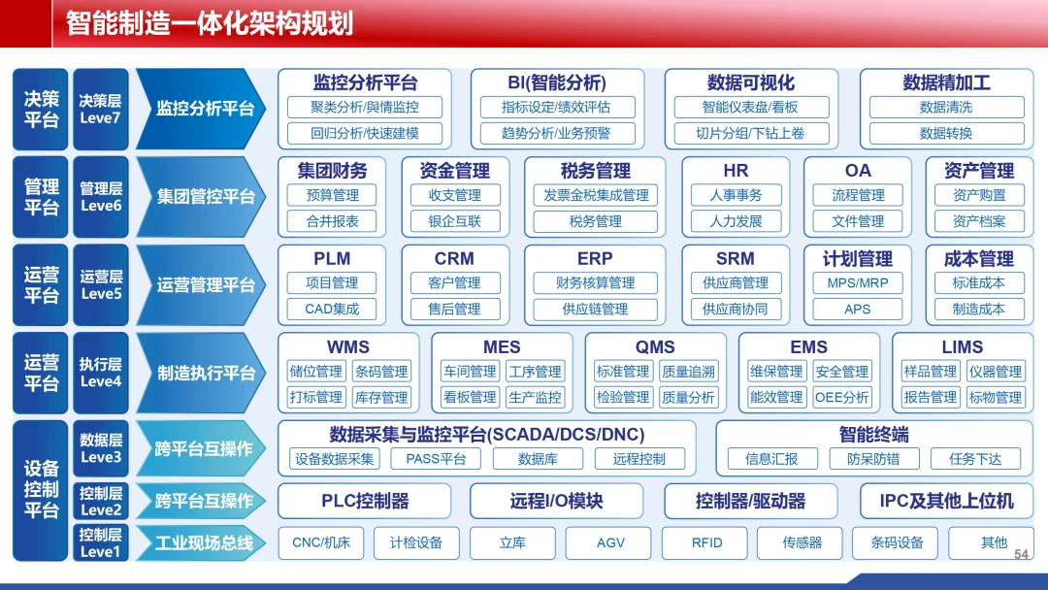Select the 条码管理 box

click(x=381, y=372)
